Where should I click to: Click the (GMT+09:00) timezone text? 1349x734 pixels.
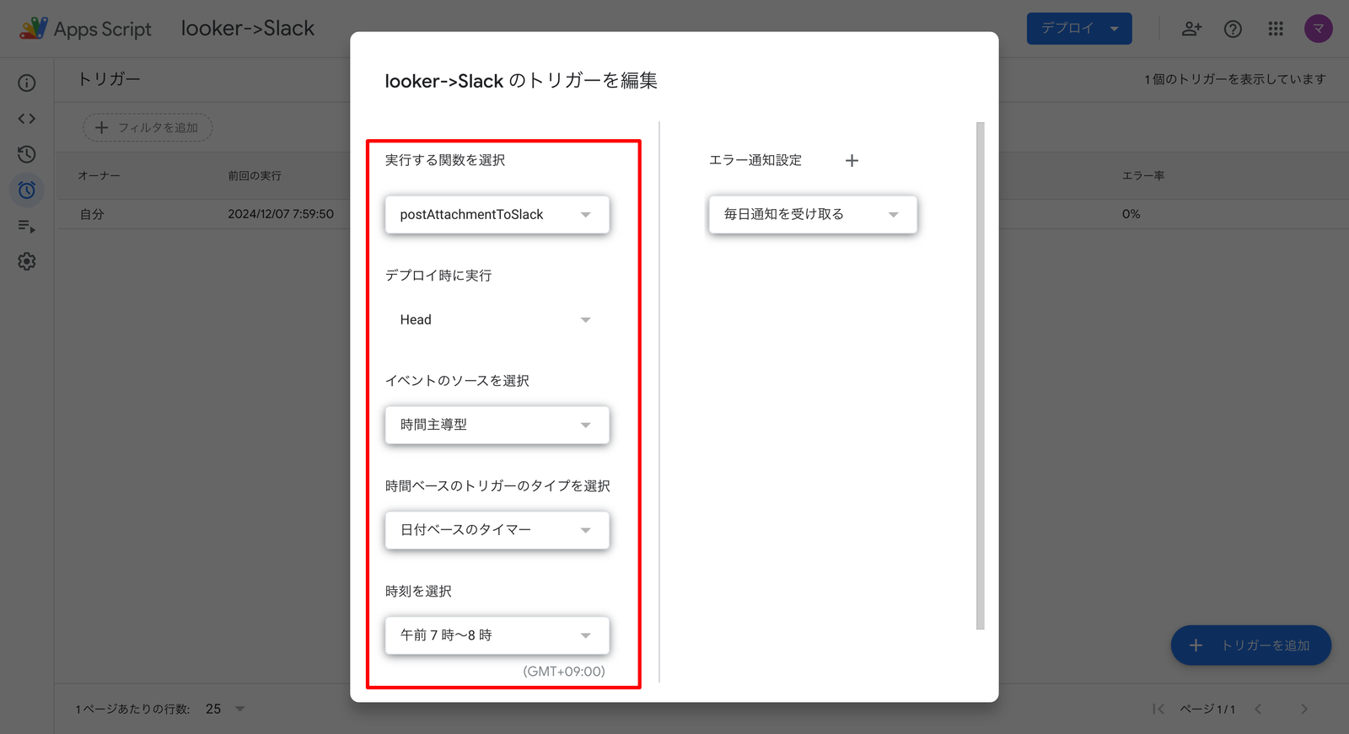564,672
